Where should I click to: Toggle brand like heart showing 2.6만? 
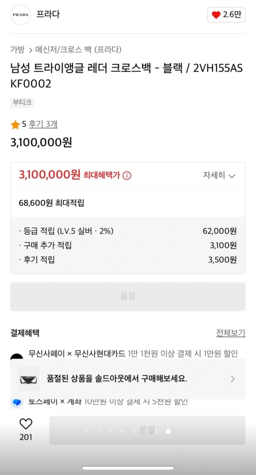[226, 15]
